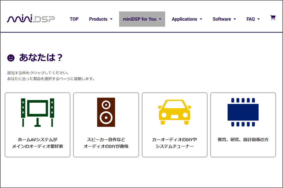This screenshot has height=188, width=283.
Task: Select TOP in the navigation menu
Action: 74,19
